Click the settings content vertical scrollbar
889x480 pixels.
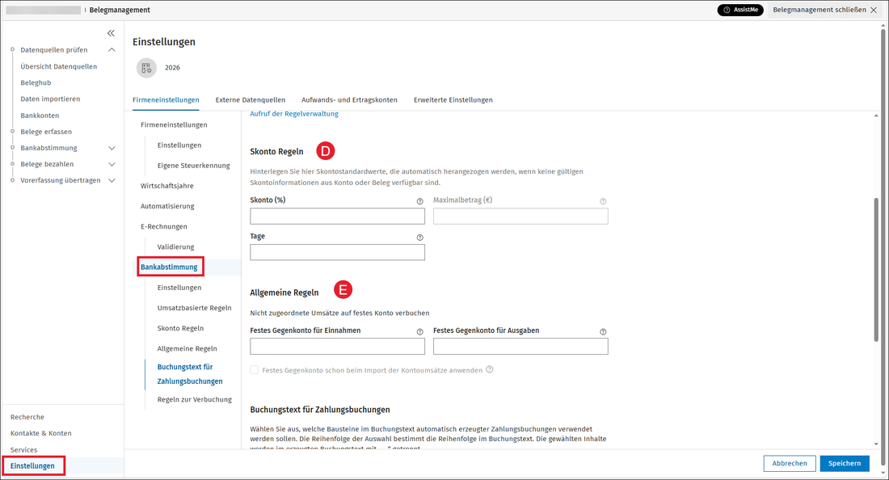click(x=877, y=269)
